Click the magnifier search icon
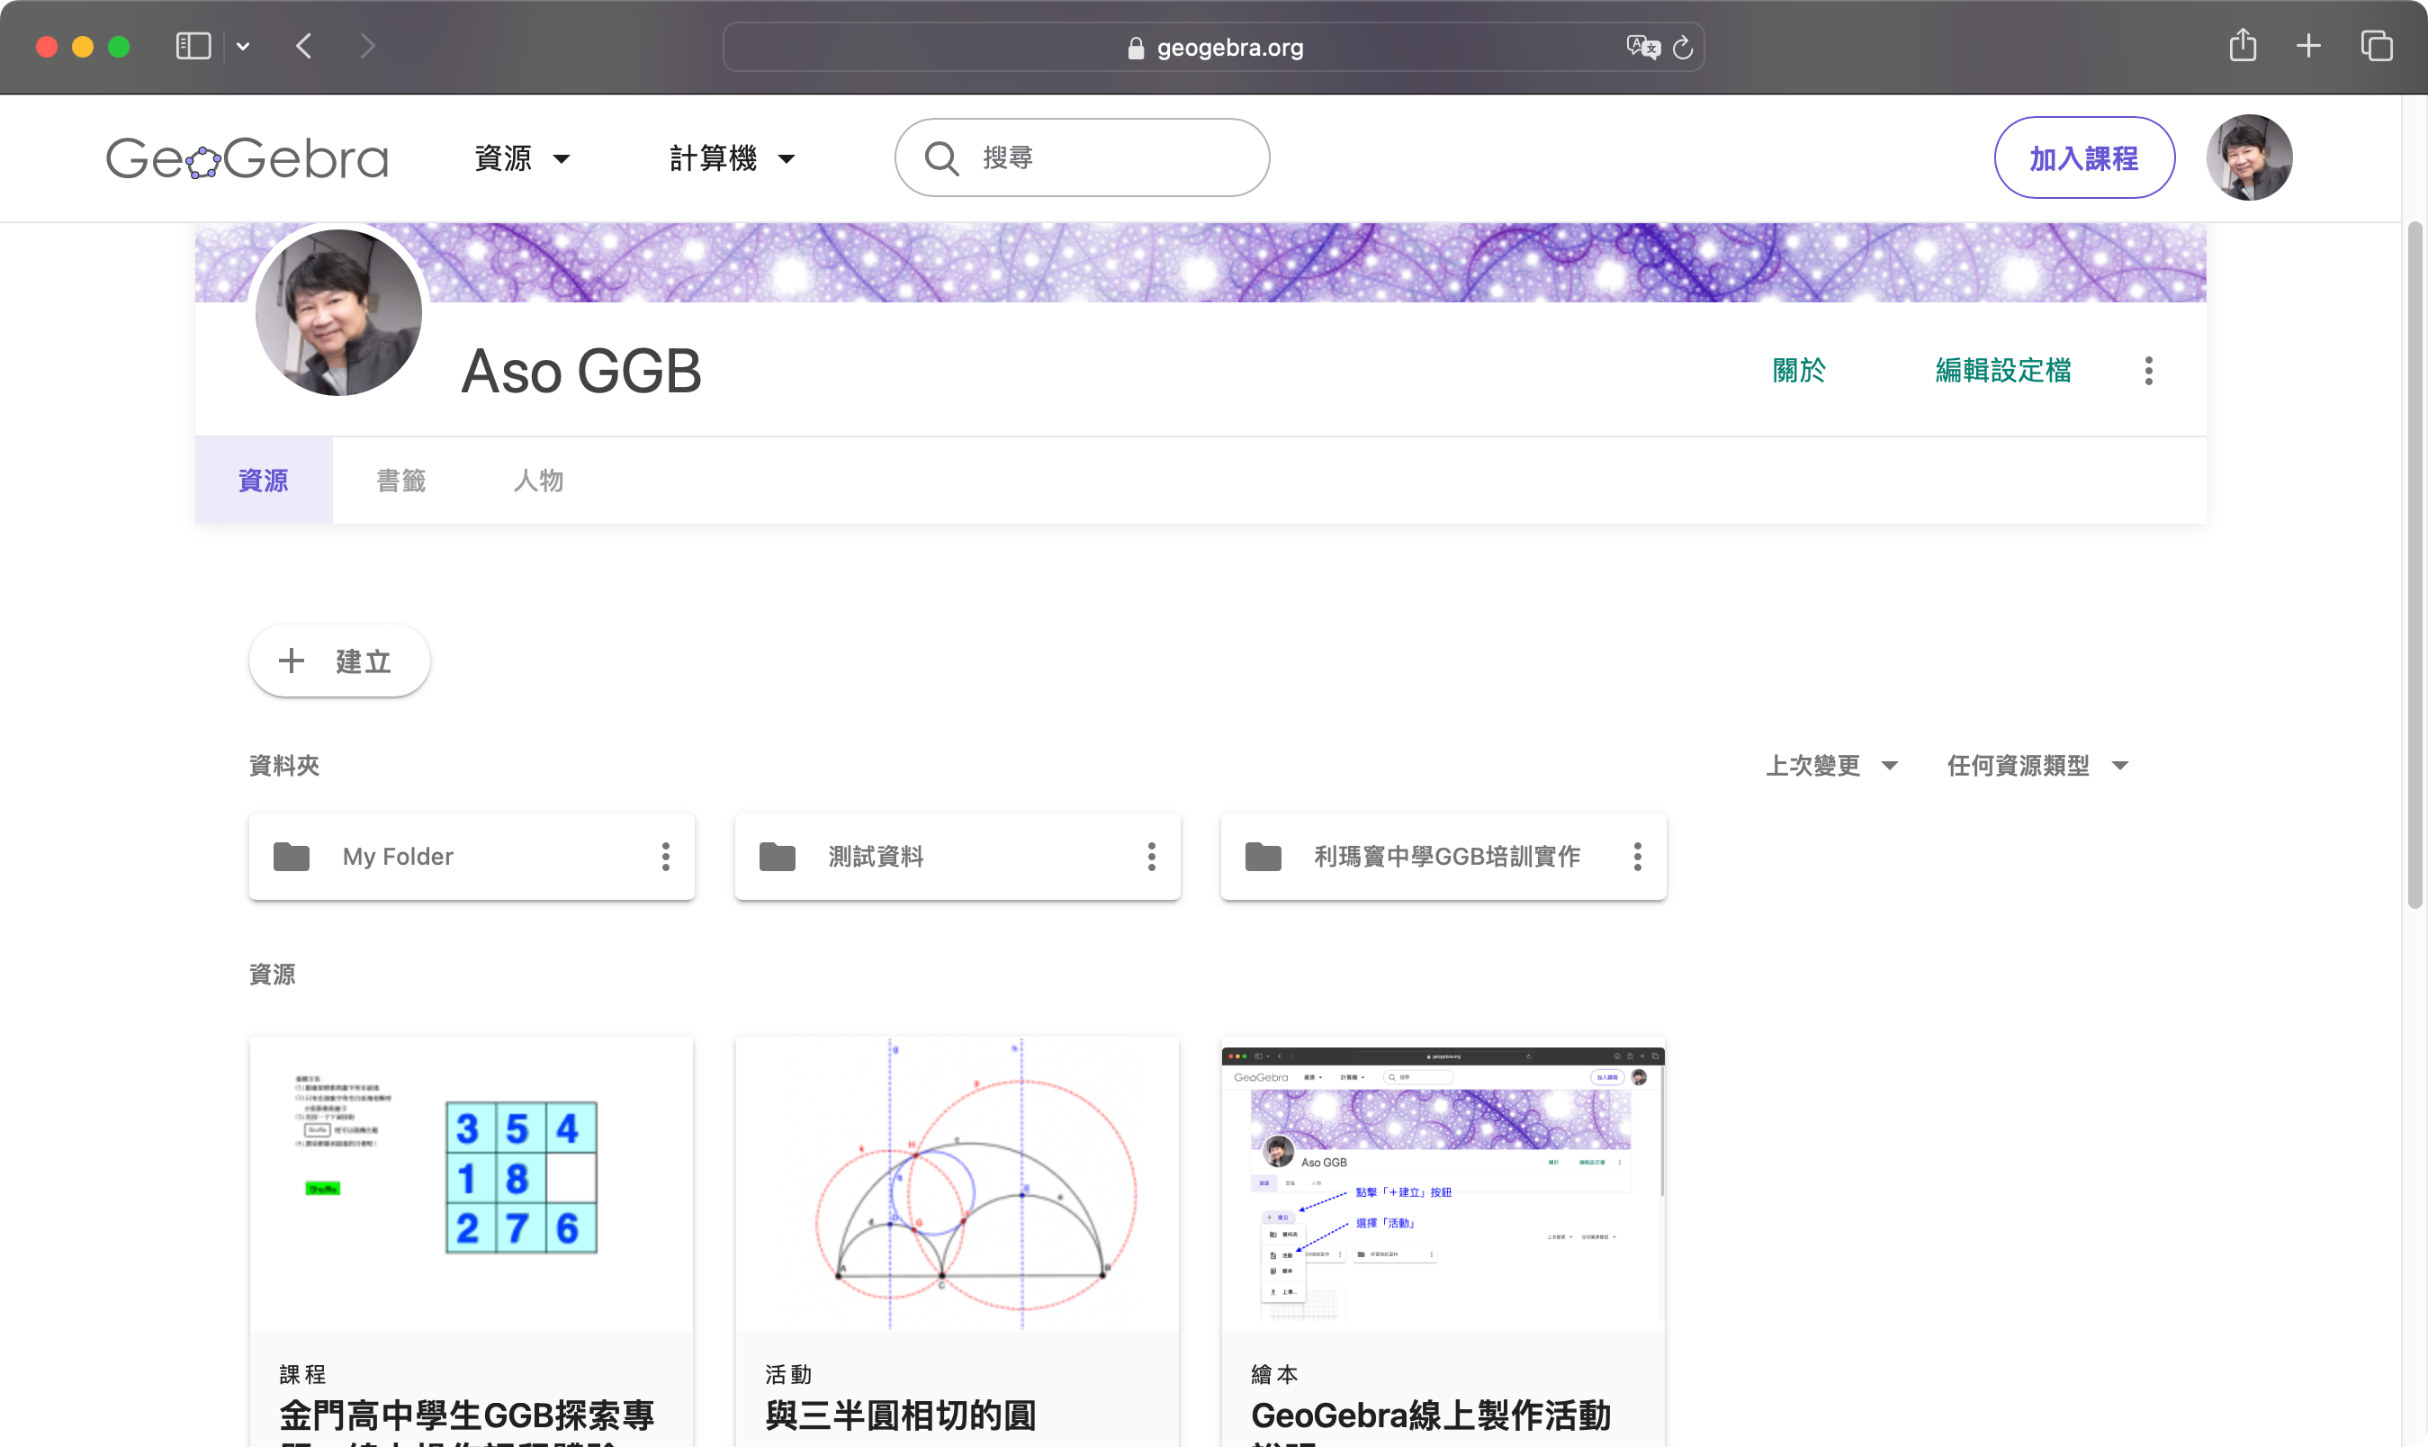2428x1447 pixels. (941, 158)
